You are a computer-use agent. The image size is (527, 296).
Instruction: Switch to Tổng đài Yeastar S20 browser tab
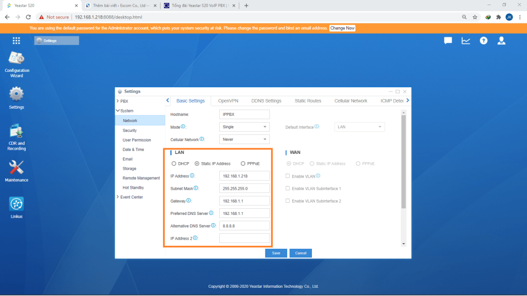point(199,5)
